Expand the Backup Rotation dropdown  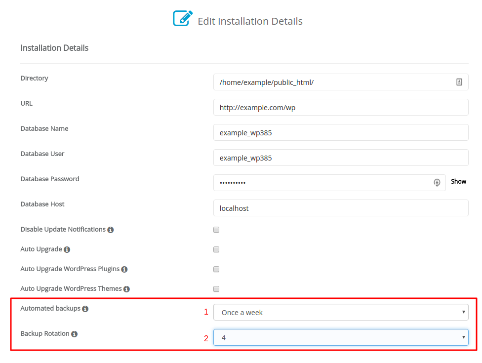(x=341, y=337)
